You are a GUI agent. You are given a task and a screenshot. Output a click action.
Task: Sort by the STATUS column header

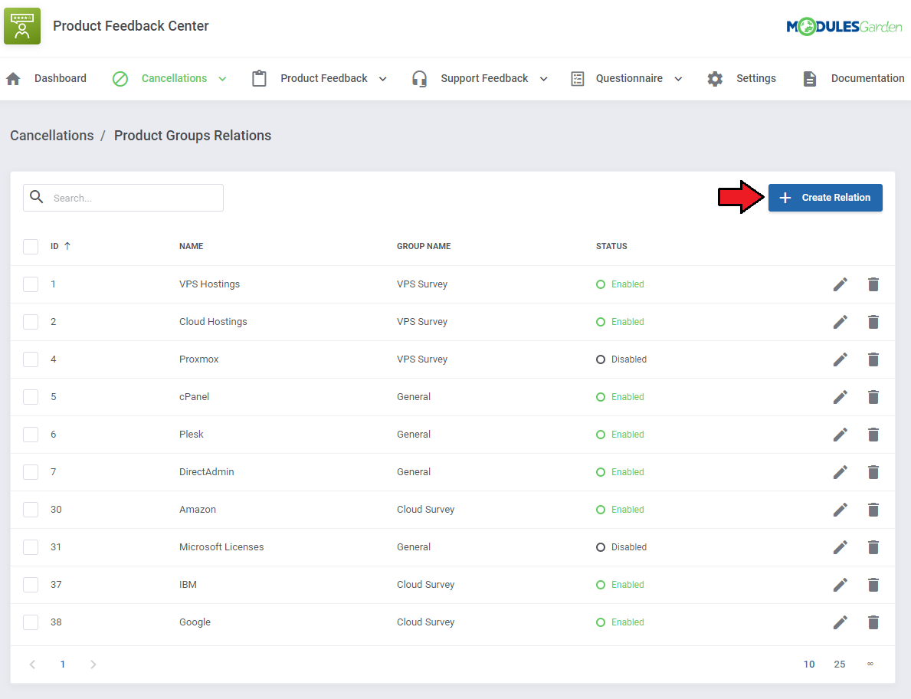(x=611, y=246)
